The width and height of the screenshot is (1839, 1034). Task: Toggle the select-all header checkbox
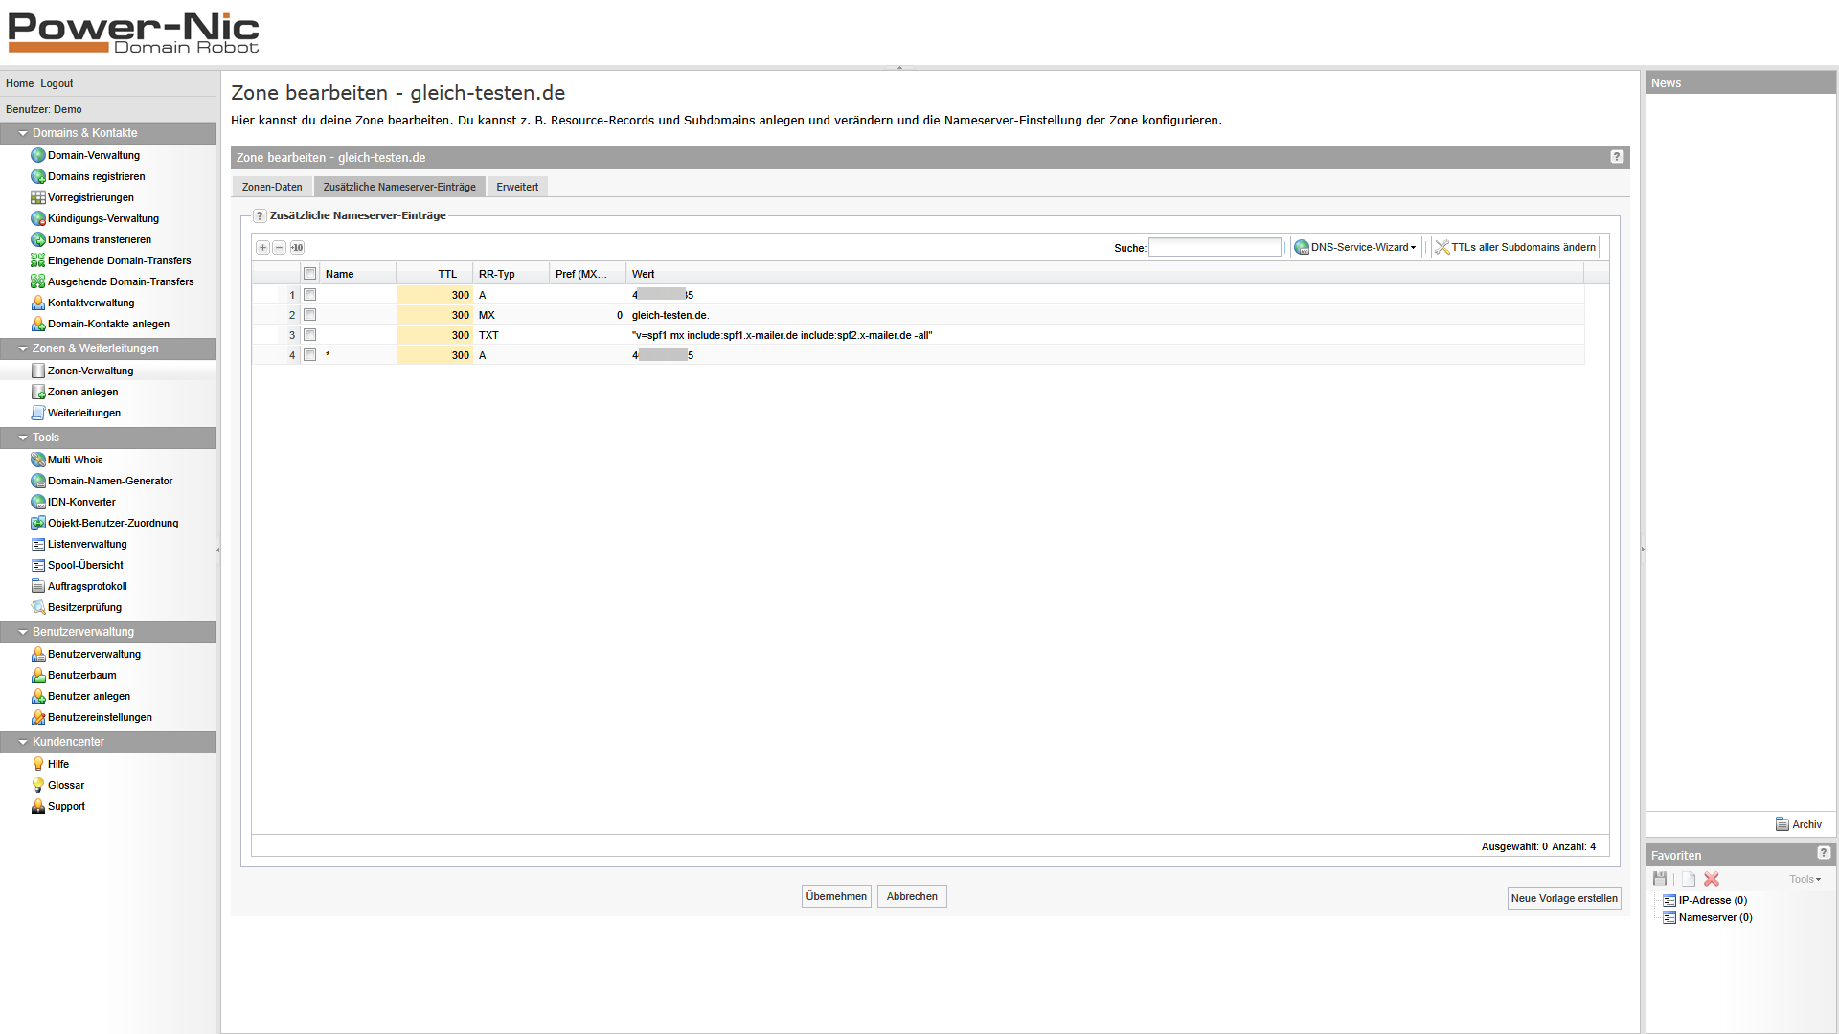pos(309,274)
